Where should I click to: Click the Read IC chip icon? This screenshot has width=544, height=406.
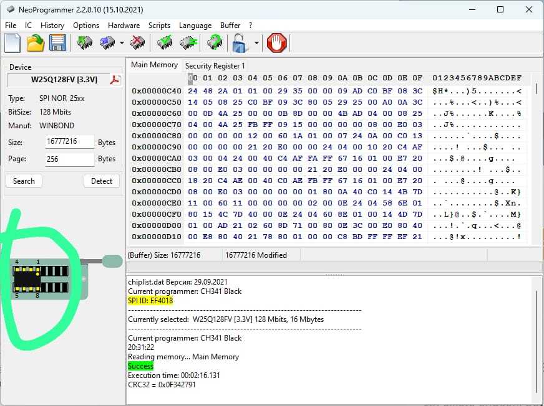[84, 43]
